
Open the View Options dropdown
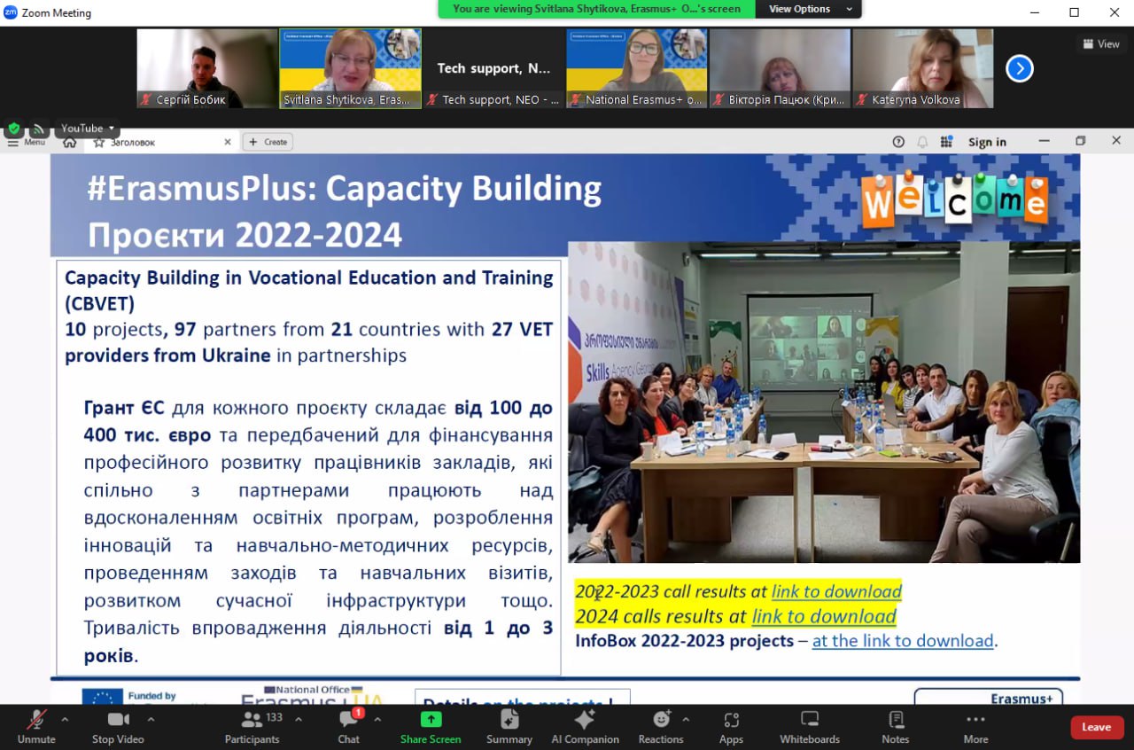tap(811, 9)
